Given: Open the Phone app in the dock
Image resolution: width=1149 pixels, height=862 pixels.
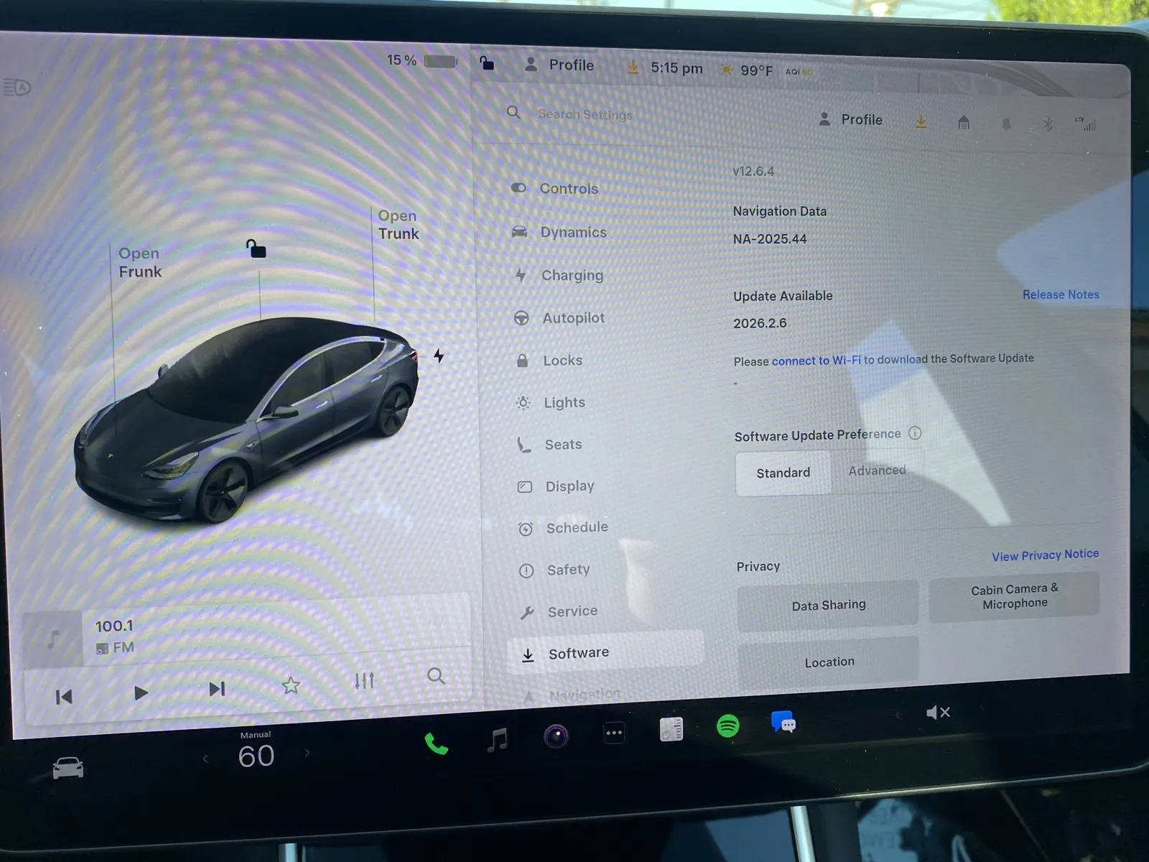Looking at the screenshot, I should 436,744.
